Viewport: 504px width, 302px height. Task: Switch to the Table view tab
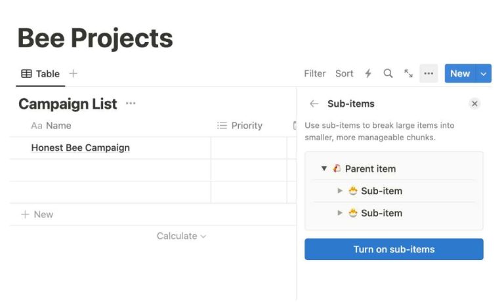pos(41,73)
